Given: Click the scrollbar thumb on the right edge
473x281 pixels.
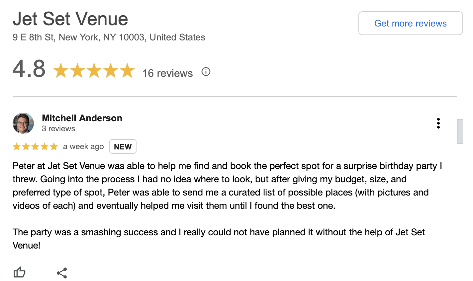Looking at the screenshot, I should pos(460,132).
